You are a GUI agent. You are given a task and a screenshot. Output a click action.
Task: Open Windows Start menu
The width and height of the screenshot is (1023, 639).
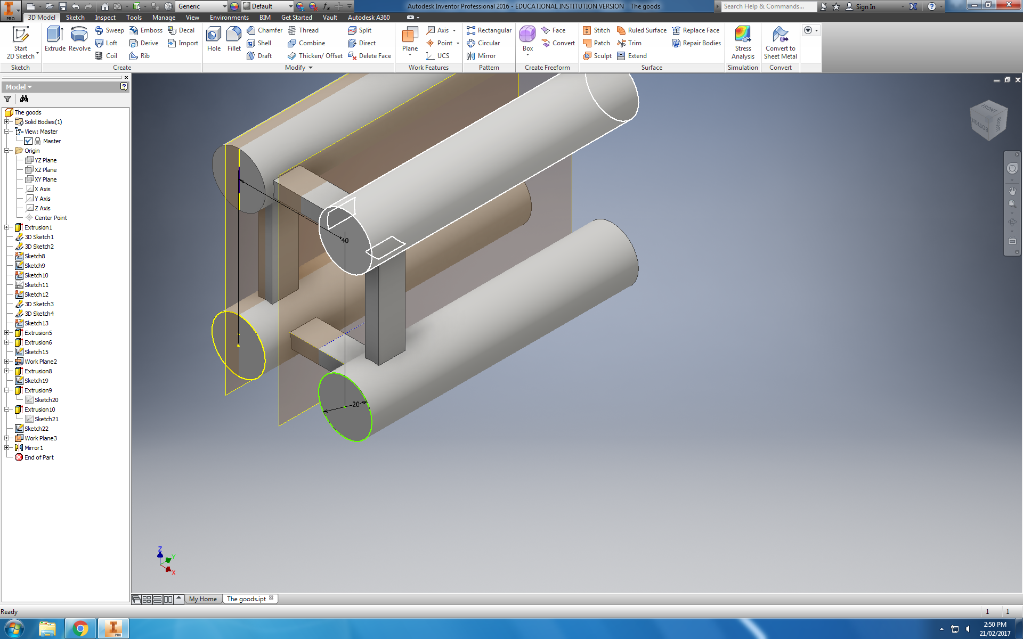coord(14,629)
